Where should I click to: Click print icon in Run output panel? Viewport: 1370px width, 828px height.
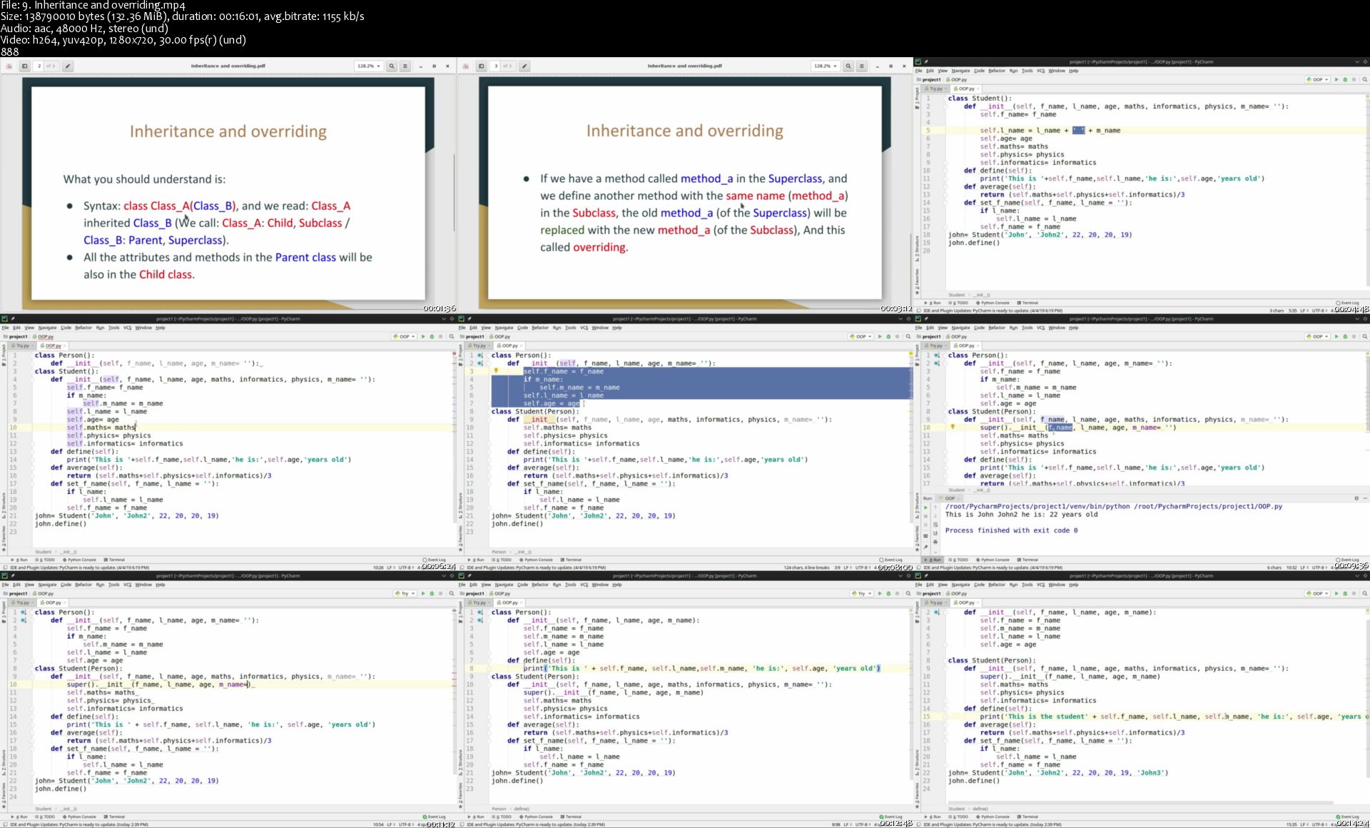[935, 542]
